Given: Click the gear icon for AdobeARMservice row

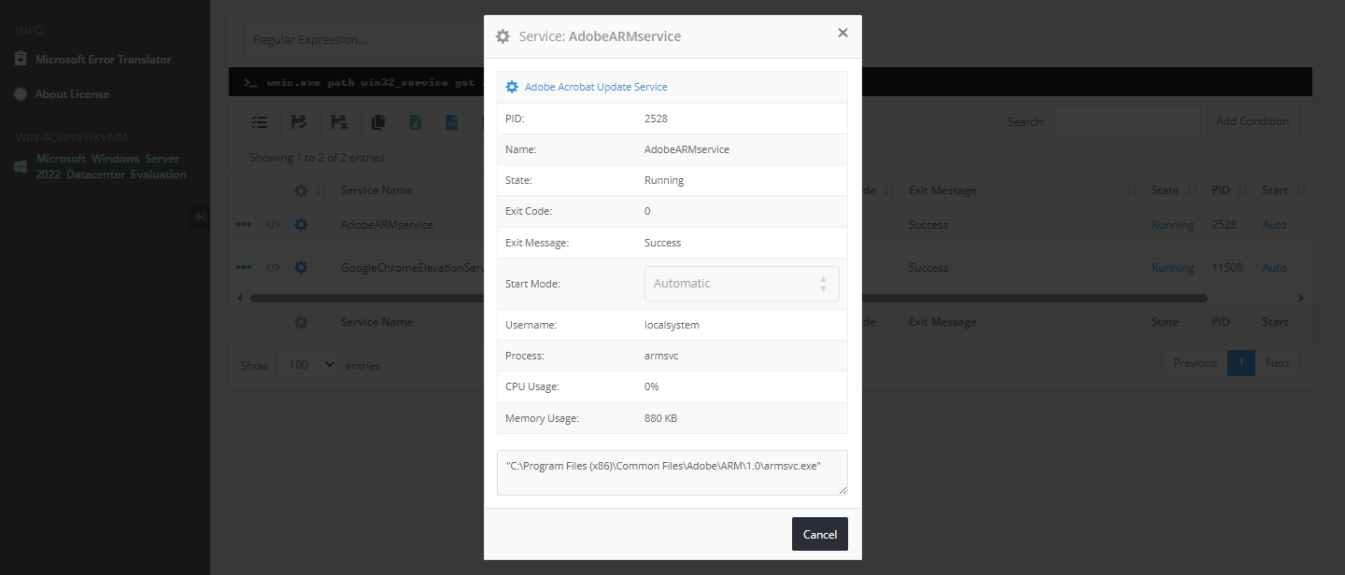Looking at the screenshot, I should [x=301, y=225].
